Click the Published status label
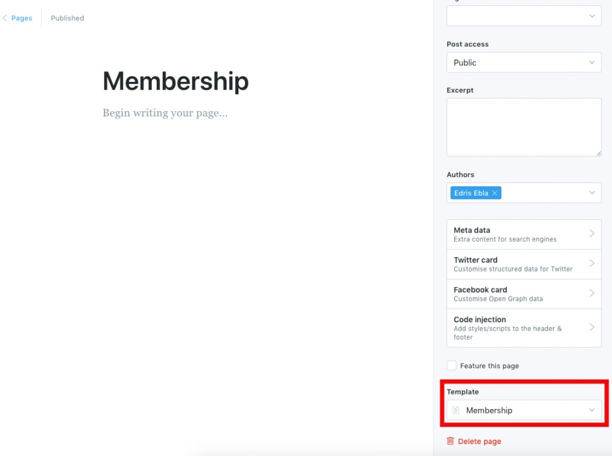 click(x=68, y=18)
